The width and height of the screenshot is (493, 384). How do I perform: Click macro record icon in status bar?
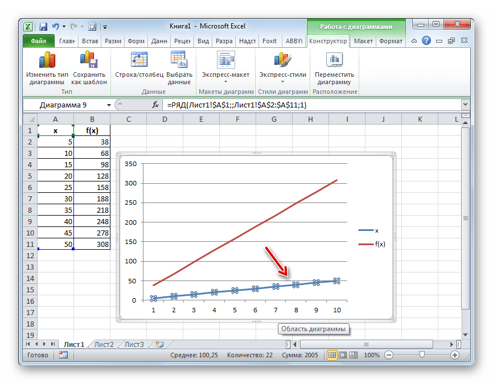[x=64, y=355]
